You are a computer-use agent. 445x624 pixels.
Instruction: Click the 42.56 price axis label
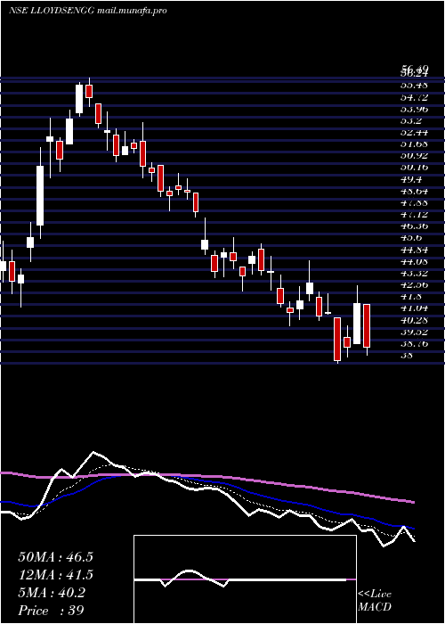click(x=414, y=284)
